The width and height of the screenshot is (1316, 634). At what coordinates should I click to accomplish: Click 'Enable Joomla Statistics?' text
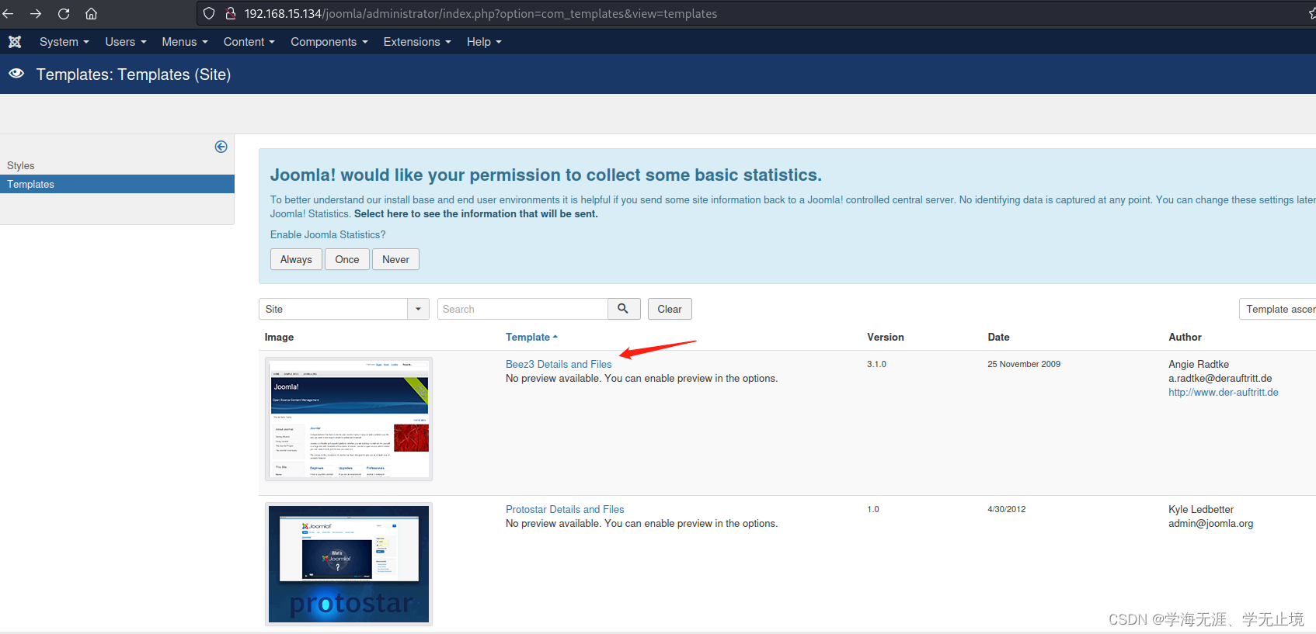click(328, 234)
